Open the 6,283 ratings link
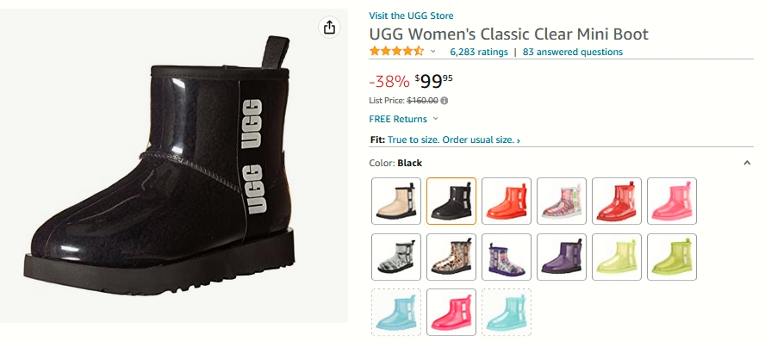This screenshot has width=771, height=341. tap(479, 52)
